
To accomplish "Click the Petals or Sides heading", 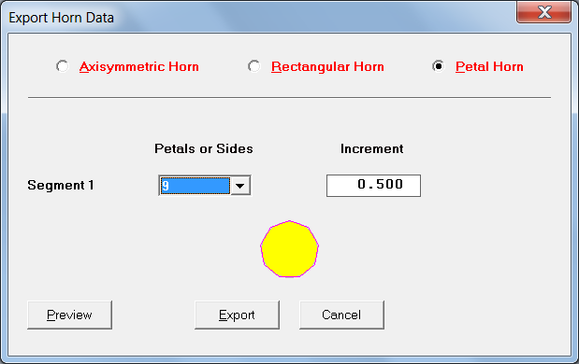I will (204, 148).
